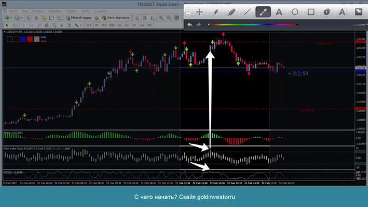This screenshot has height=207, width=368.
Task: Open the Market Watch toolbar icon
Action: click(x=29, y=18)
